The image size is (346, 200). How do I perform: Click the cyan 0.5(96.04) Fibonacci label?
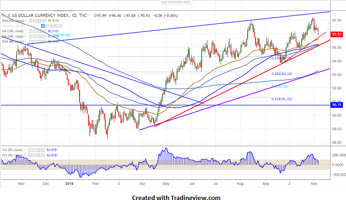click(x=62, y=35)
